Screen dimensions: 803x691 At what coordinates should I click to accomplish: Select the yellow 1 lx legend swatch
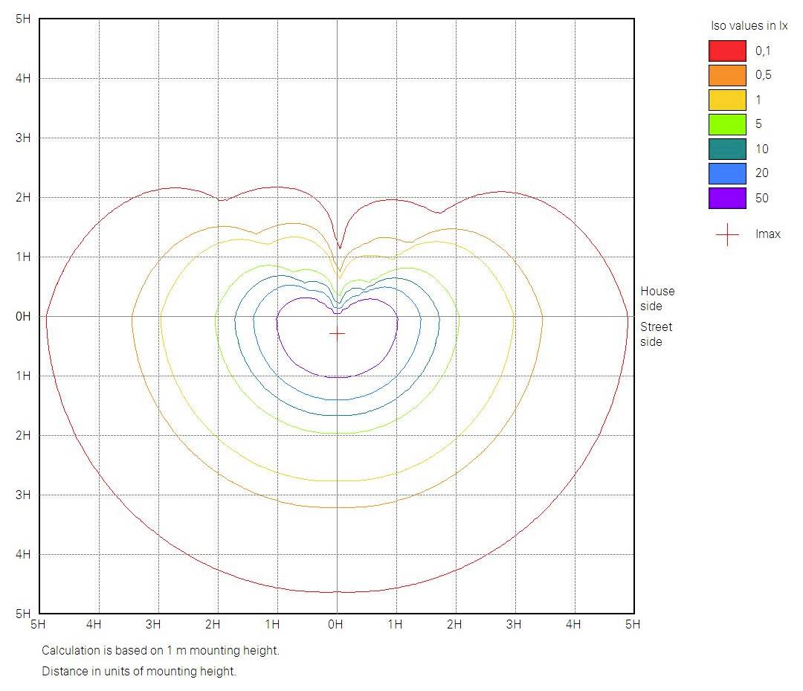727,100
